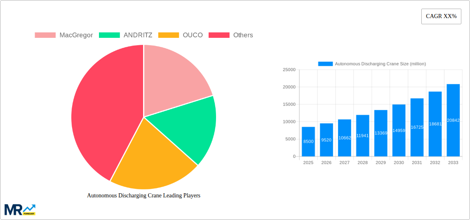Click the MacGregor legend label
470x220 pixels.
76,35
